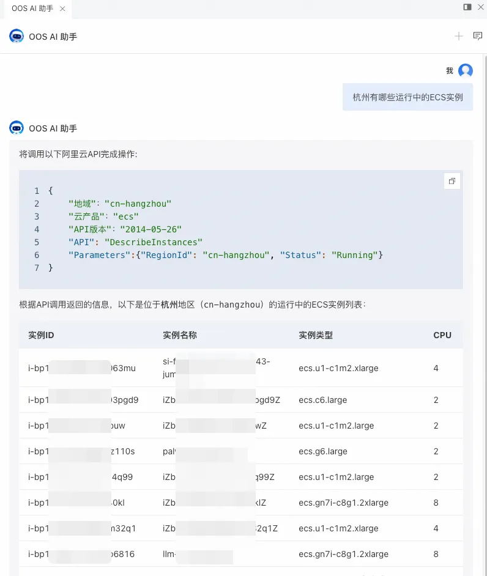Screen dimensions: 487x576
Task: Click the "DescribeInstances" line in code block
Action: point(135,242)
